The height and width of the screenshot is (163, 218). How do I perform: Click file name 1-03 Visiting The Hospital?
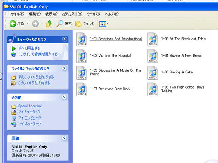(x=110, y=56)
